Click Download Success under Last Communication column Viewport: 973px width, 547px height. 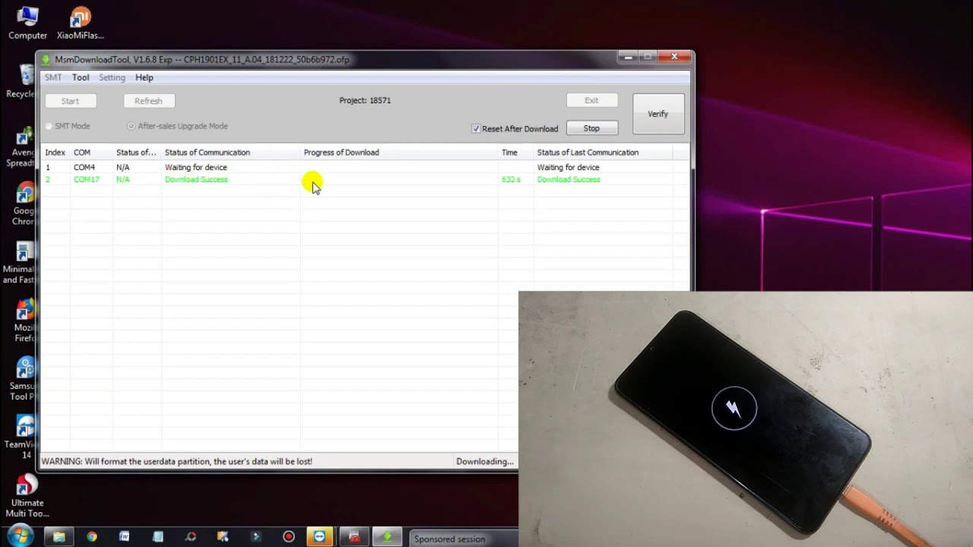click(569, 179)
